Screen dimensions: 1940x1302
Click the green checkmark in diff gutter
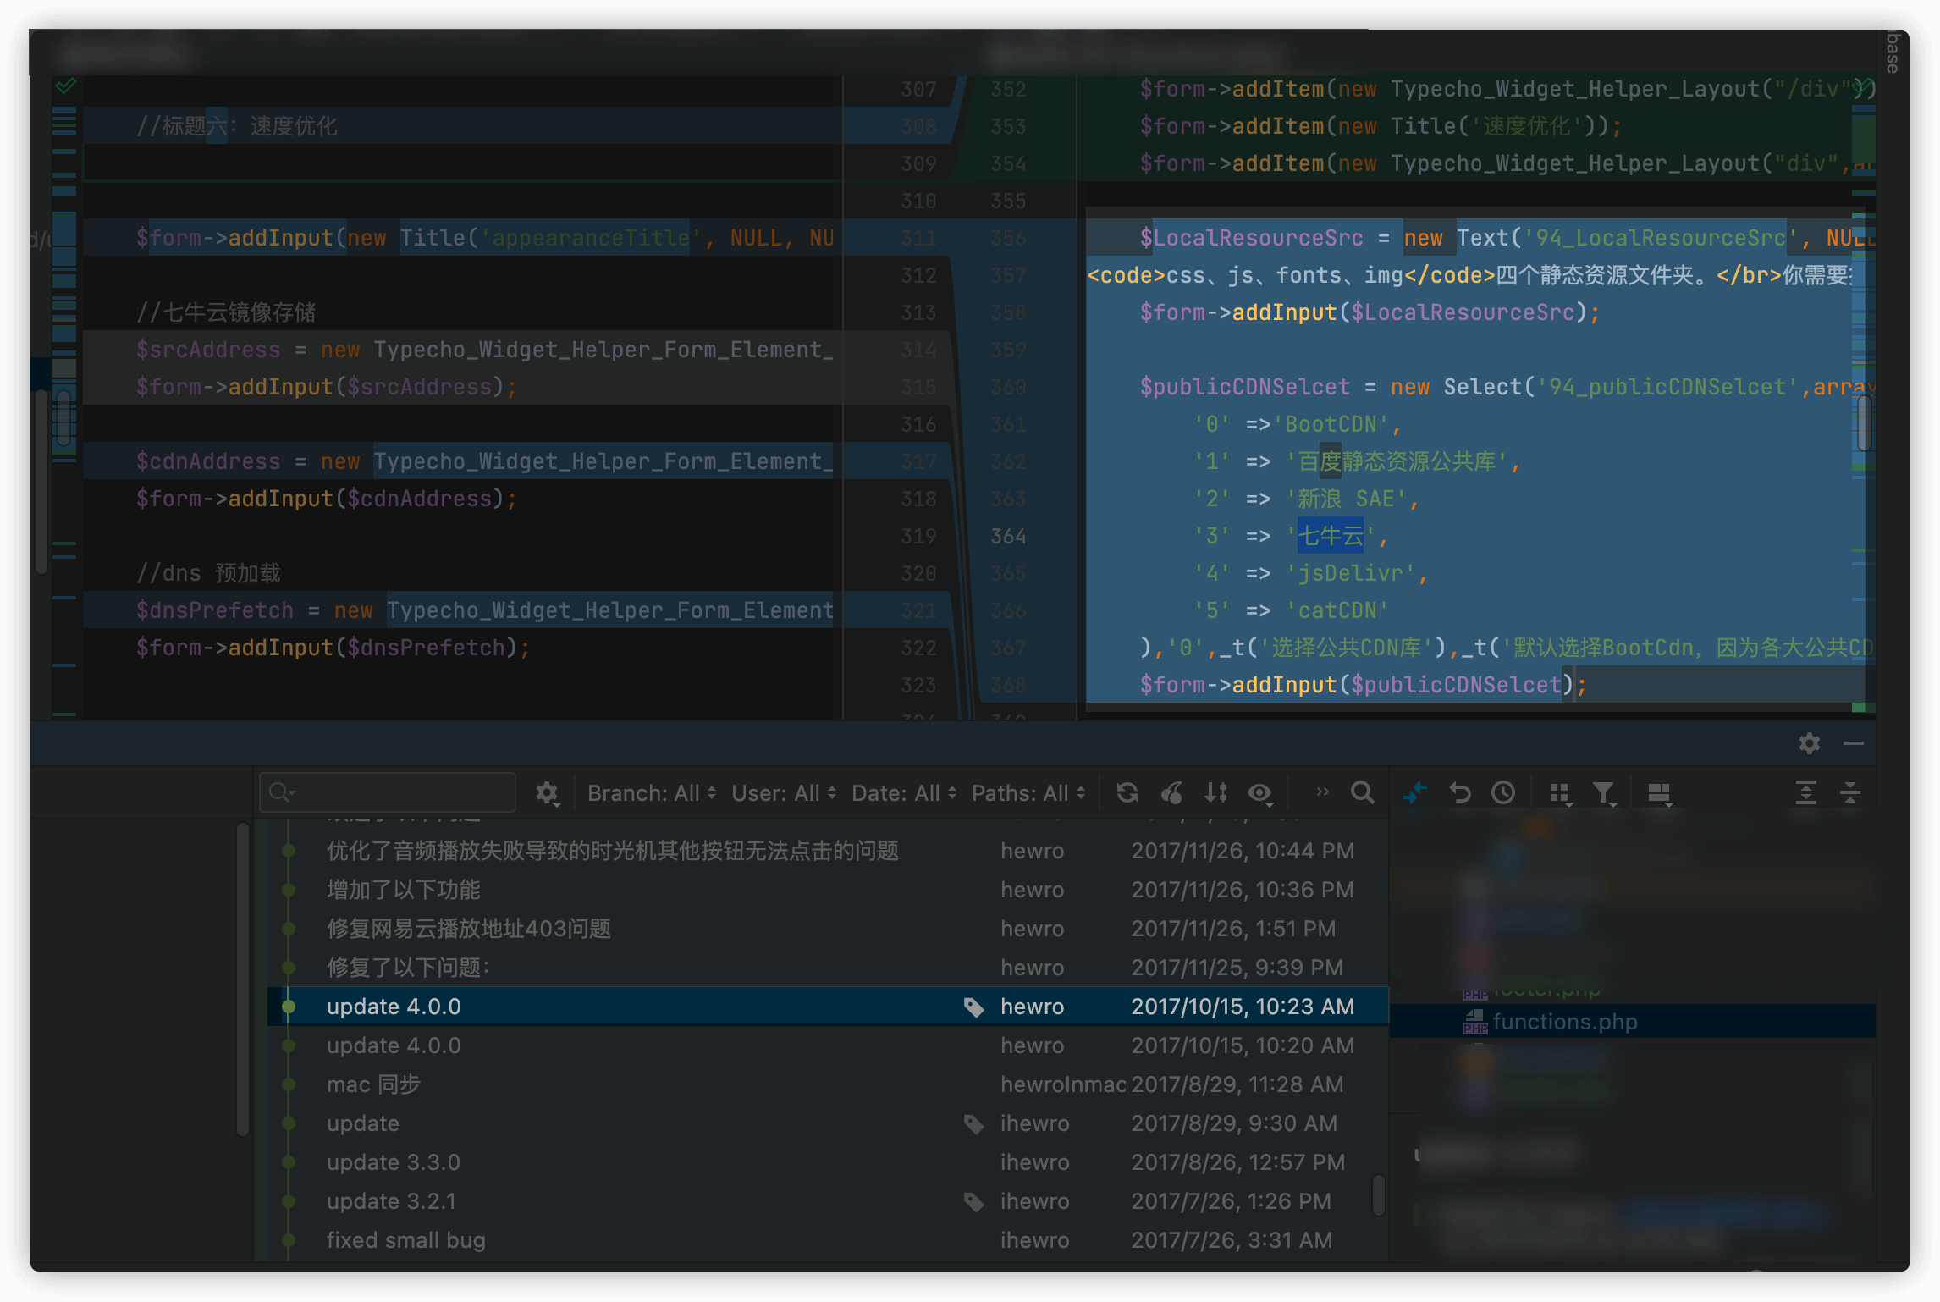pos(66,86)
